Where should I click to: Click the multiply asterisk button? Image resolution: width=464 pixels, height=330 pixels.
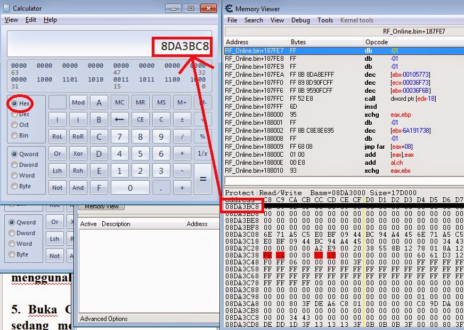coord(182,154)
